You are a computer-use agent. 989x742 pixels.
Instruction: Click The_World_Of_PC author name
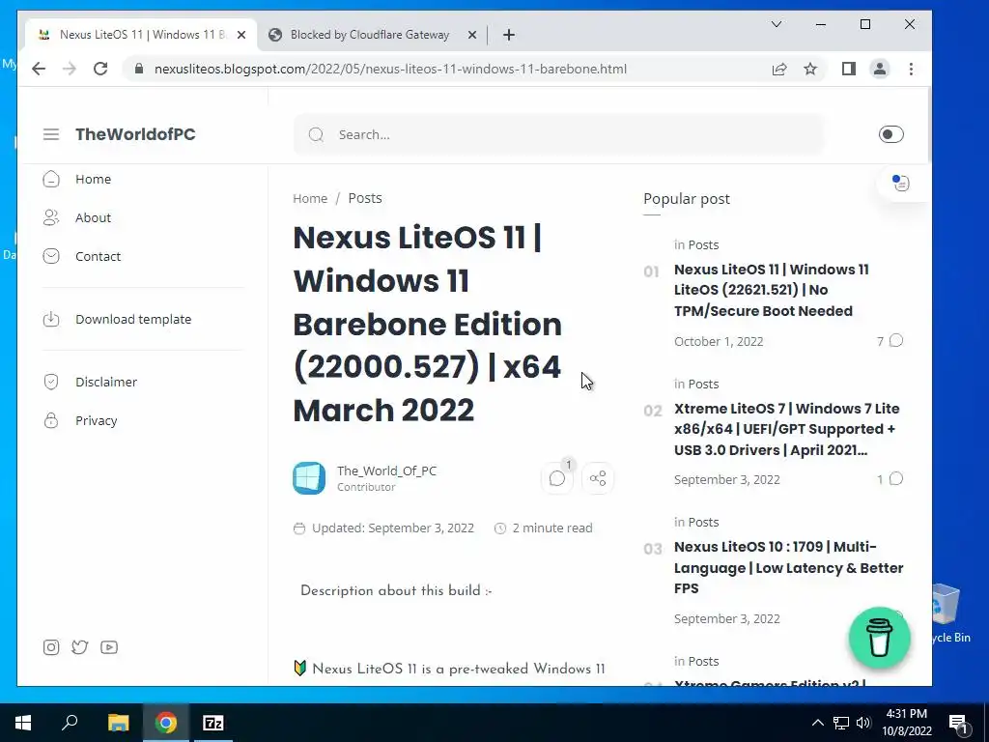pos(386,471)
